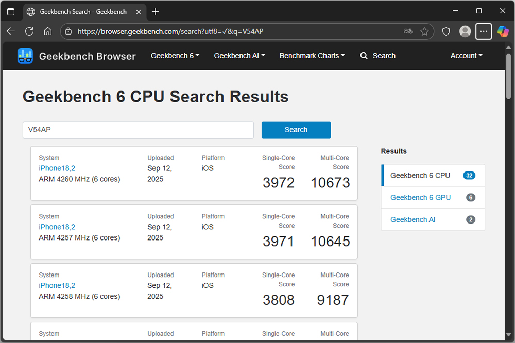The image size is (515, 343).
Task: Close the Geekbench Search tab
Action: pos(139,12)
